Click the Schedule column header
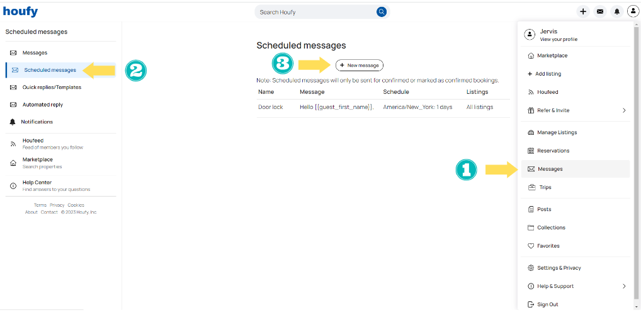 pyautogui.click(x=396, y=92)
